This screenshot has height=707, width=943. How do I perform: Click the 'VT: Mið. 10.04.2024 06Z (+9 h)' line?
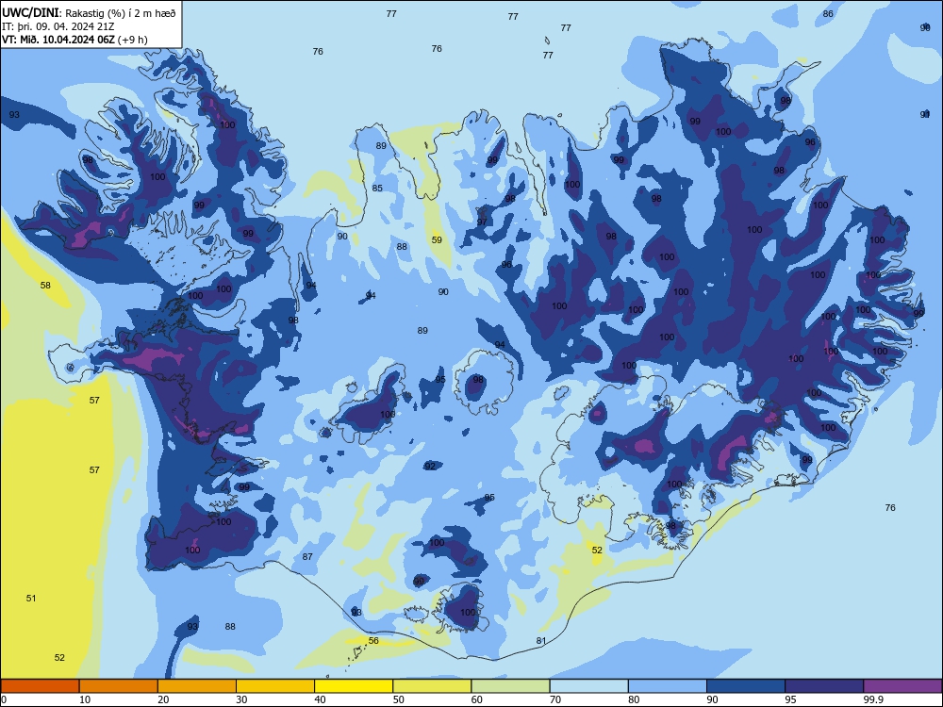tap(74, 40)
